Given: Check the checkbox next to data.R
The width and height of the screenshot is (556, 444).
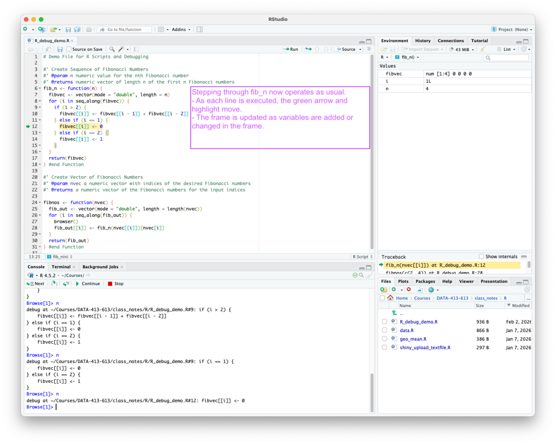Looking at the screenshot, I should [x=385, y=330].
